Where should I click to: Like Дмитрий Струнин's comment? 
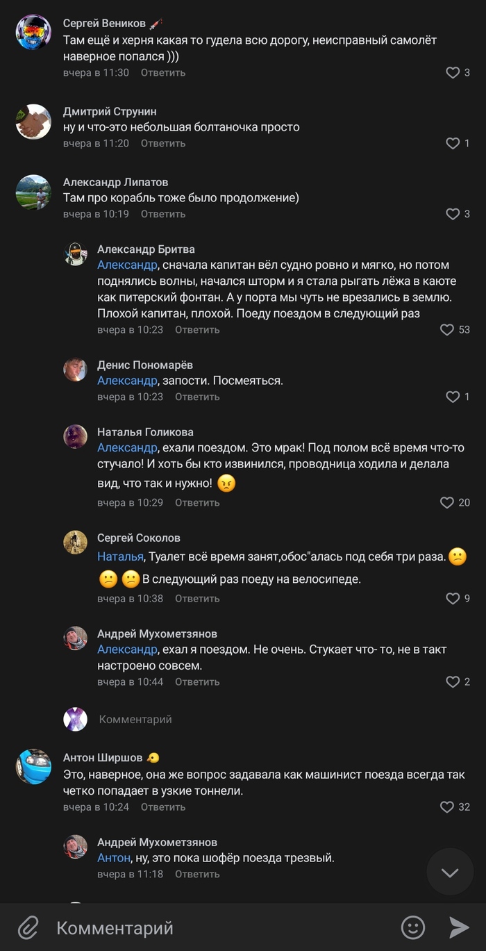click(x=453, y=143)
